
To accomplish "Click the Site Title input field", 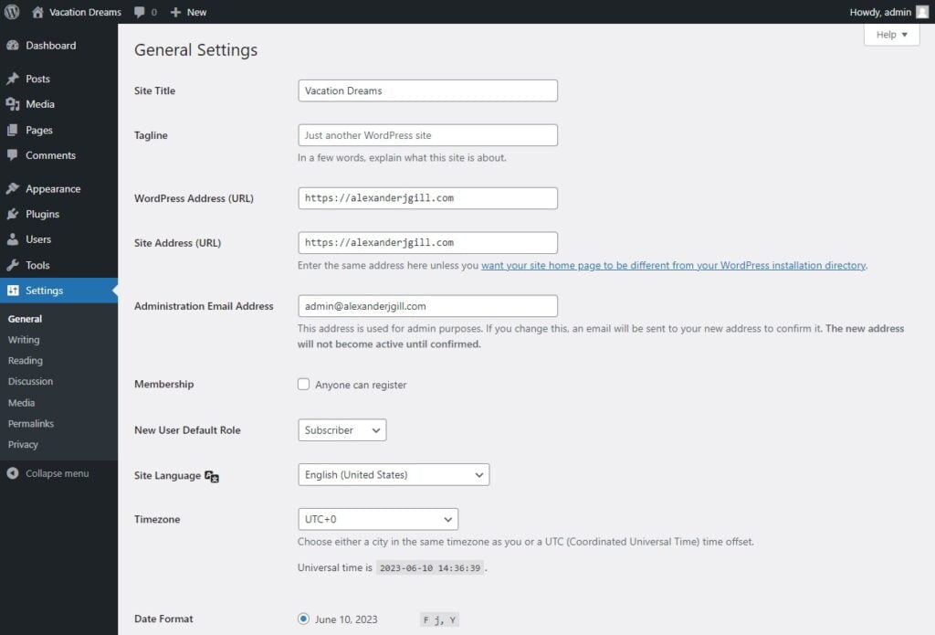I will (427, 90).
